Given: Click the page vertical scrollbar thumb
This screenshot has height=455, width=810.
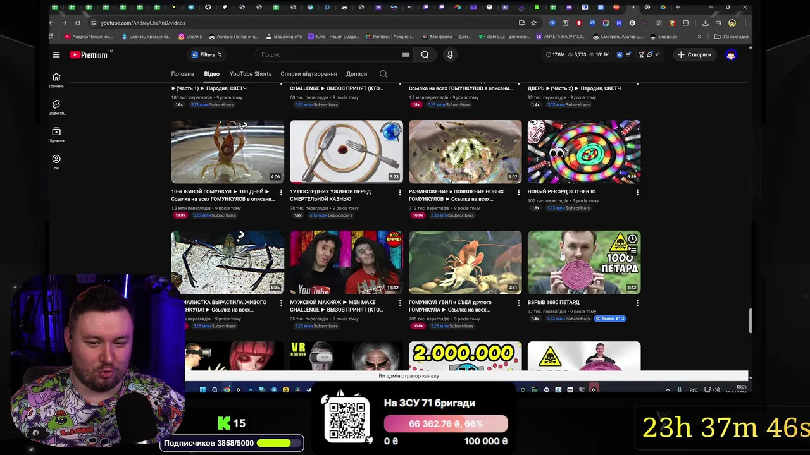Looking at the screenshot, I should click(751, 321).
